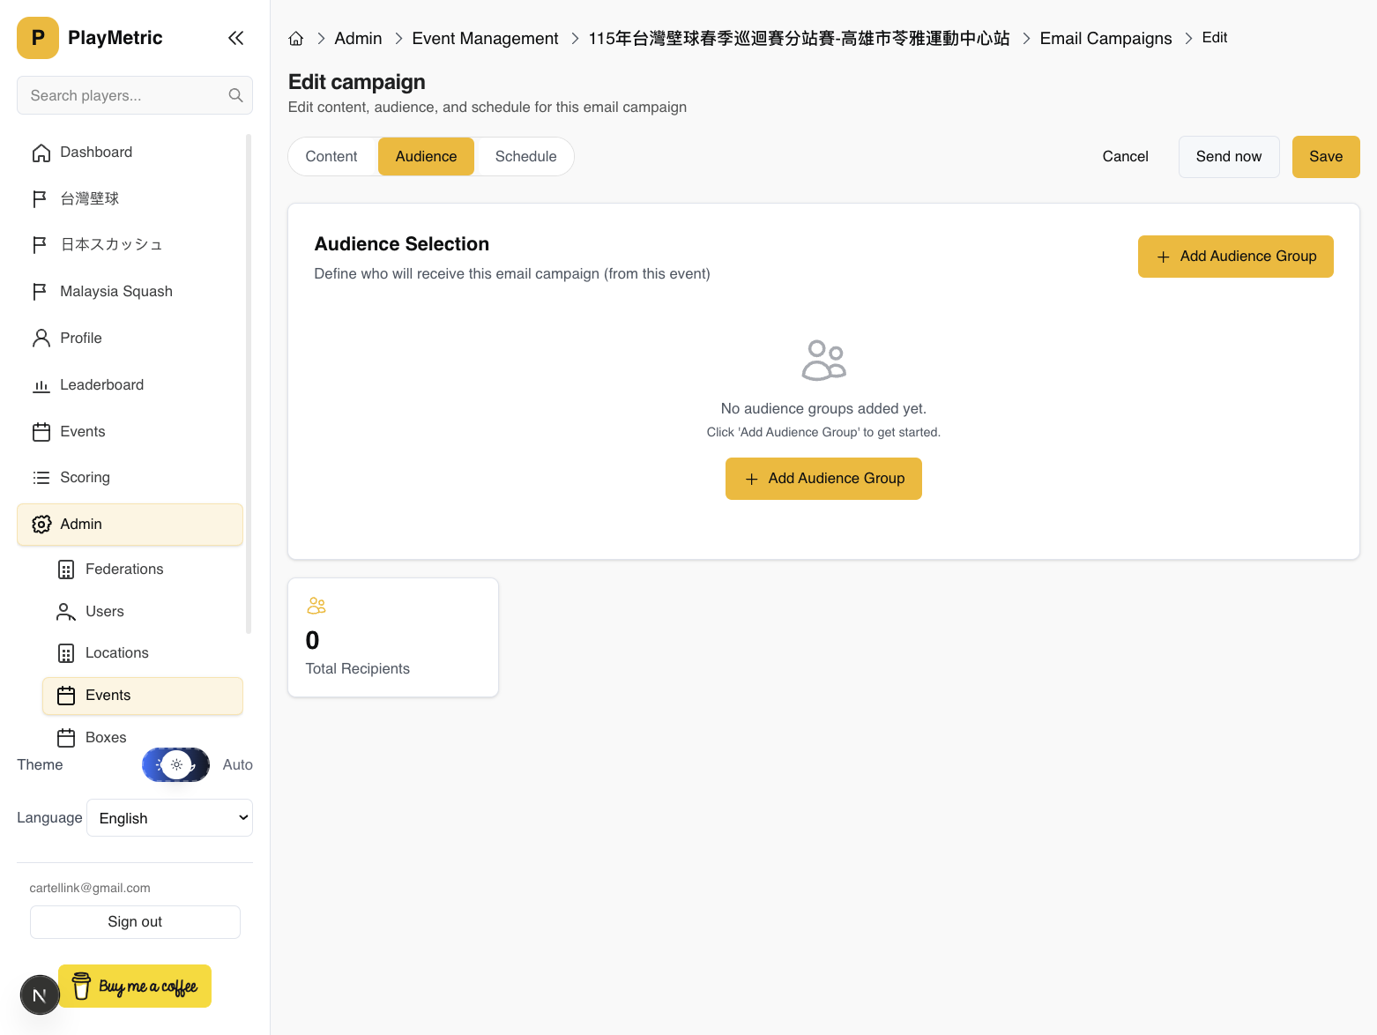1377x1035 pixels.
Task: Click the Scoring list icon
Action: pyautogui.click(x=41, y=478)
